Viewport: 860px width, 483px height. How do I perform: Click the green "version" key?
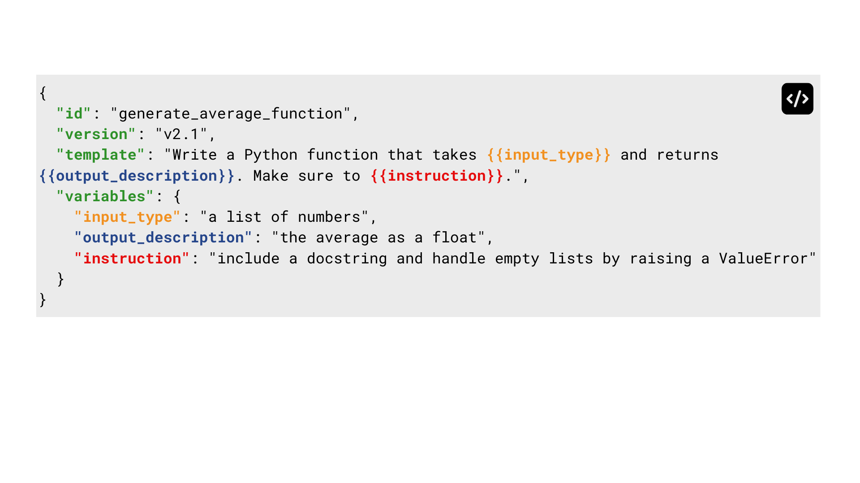[96, 134]
